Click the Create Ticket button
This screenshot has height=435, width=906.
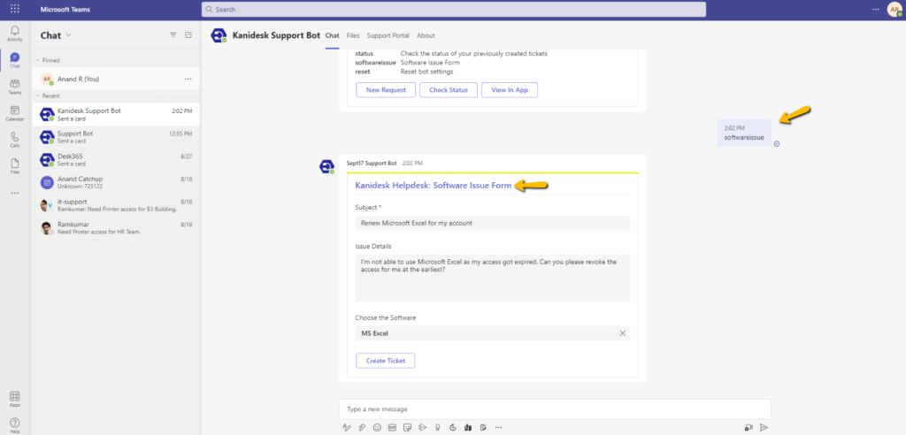[386, 361]
